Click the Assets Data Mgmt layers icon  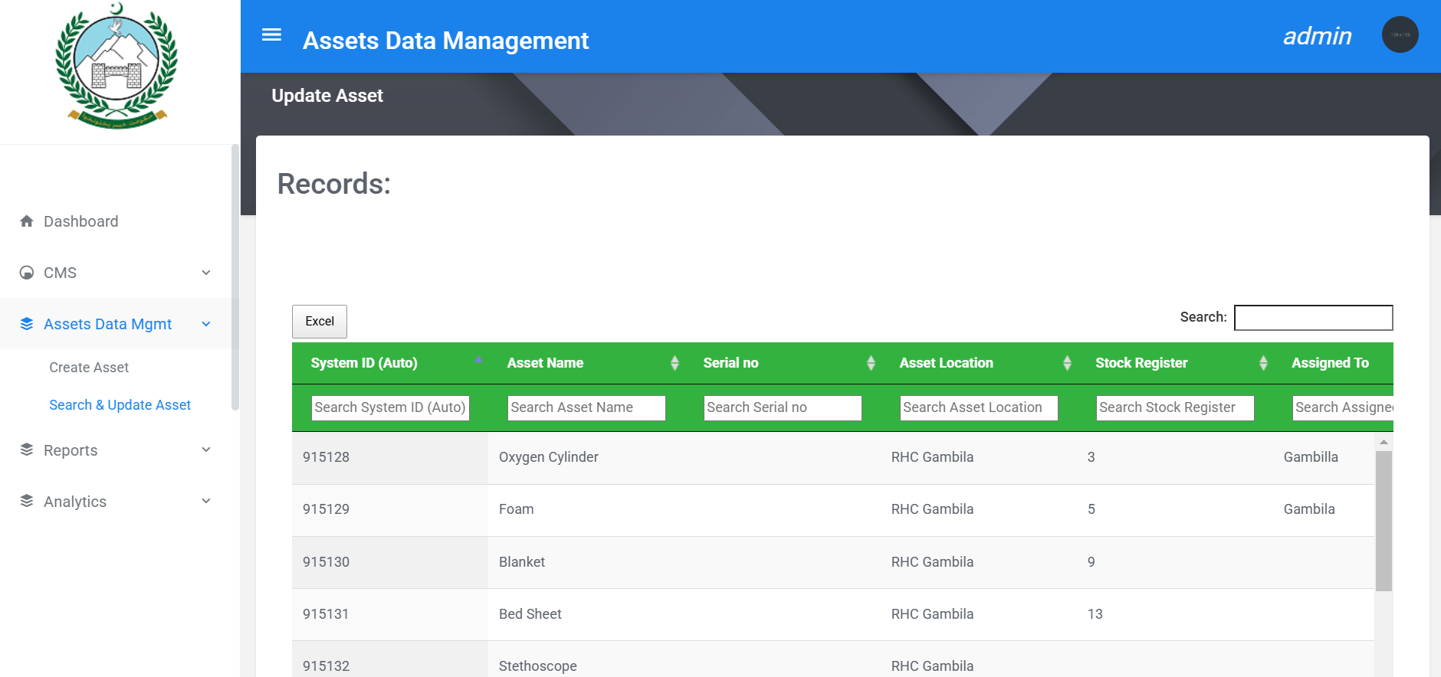click(27, 324)
